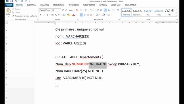Expand the styles gallery more arrow
The image size is (184, 104).
click(176, 15)
